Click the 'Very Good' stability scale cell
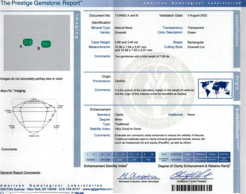 [x=105, y=160]
